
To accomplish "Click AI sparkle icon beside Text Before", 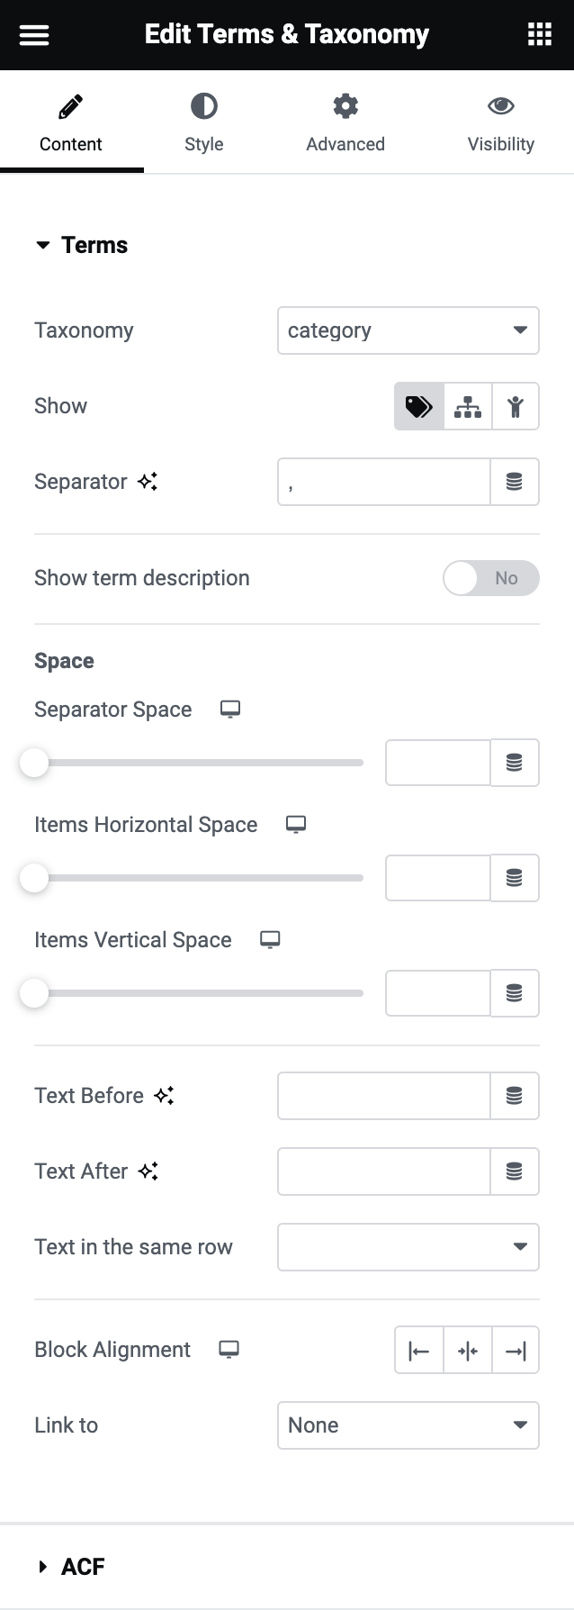I will pyautogui.click(x=164, y=1096).
